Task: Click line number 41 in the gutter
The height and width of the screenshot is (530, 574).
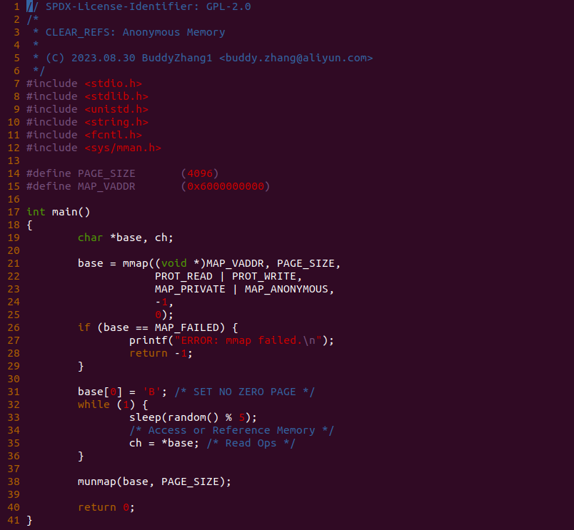Action: [14, 520]
